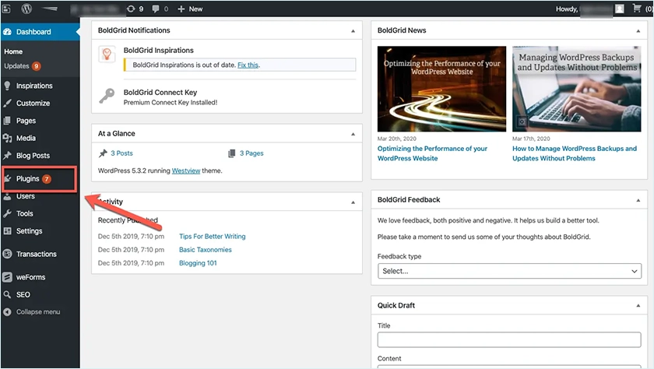This screenshot has width=654, height=369.
Task: Go to the Media library
Action: [x=26, y=138]
